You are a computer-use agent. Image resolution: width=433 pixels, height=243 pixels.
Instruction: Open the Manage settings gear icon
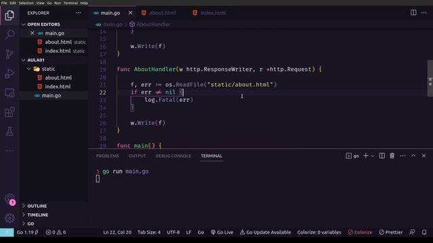9,218
